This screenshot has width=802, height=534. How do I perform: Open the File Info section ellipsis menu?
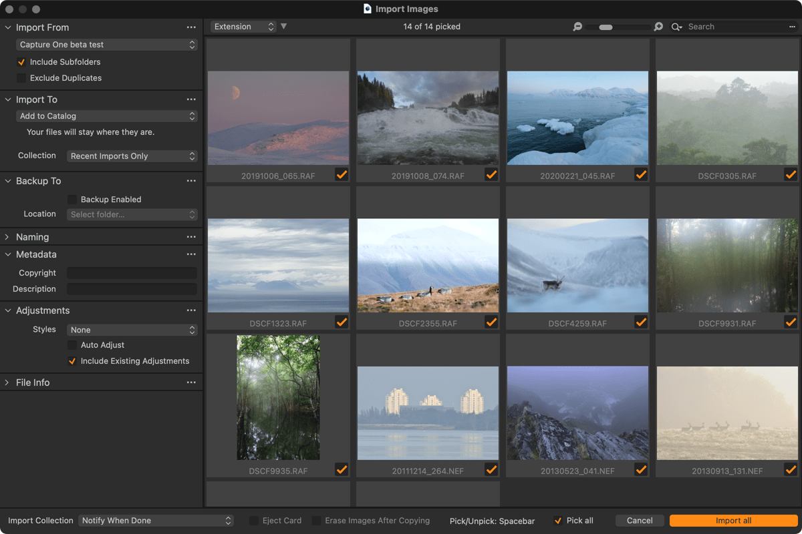[x=191, y=382]
